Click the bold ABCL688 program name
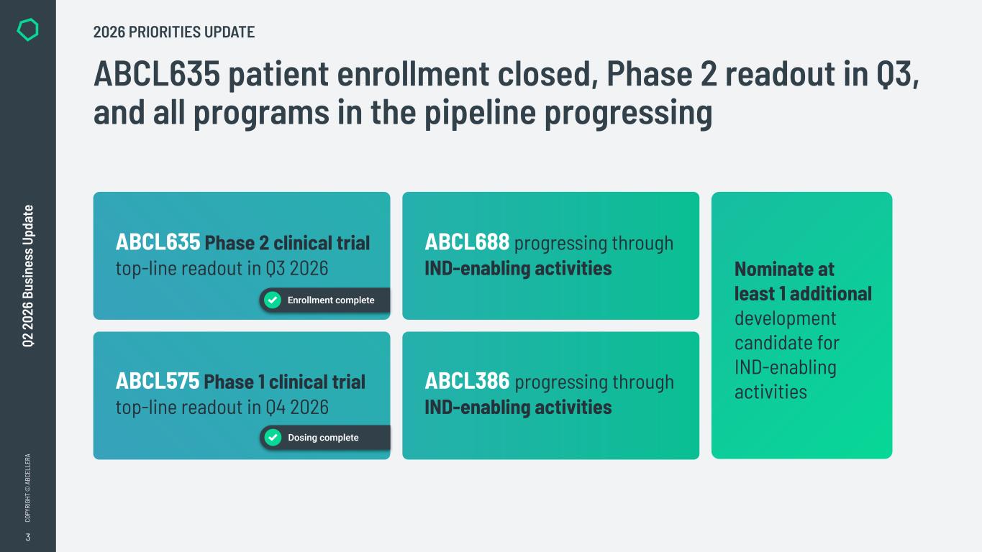Viewport: 982px width, 552px height. point(467,242)
